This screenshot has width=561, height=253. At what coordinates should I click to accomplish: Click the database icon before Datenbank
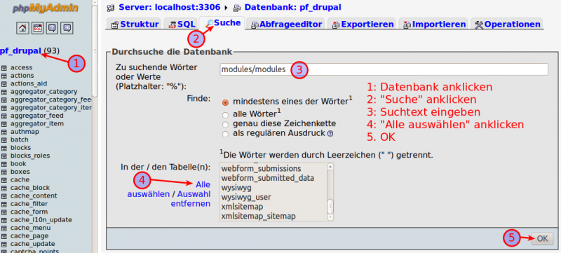tap(237, 7)
